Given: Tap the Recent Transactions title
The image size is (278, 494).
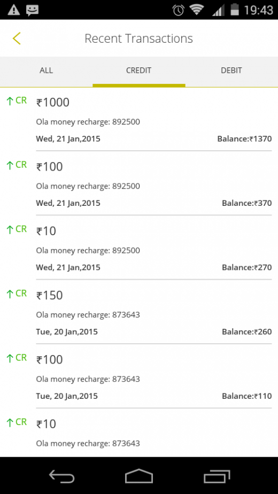Looking at the screenshot, I should pyautogui.click(x=138, y=38).
